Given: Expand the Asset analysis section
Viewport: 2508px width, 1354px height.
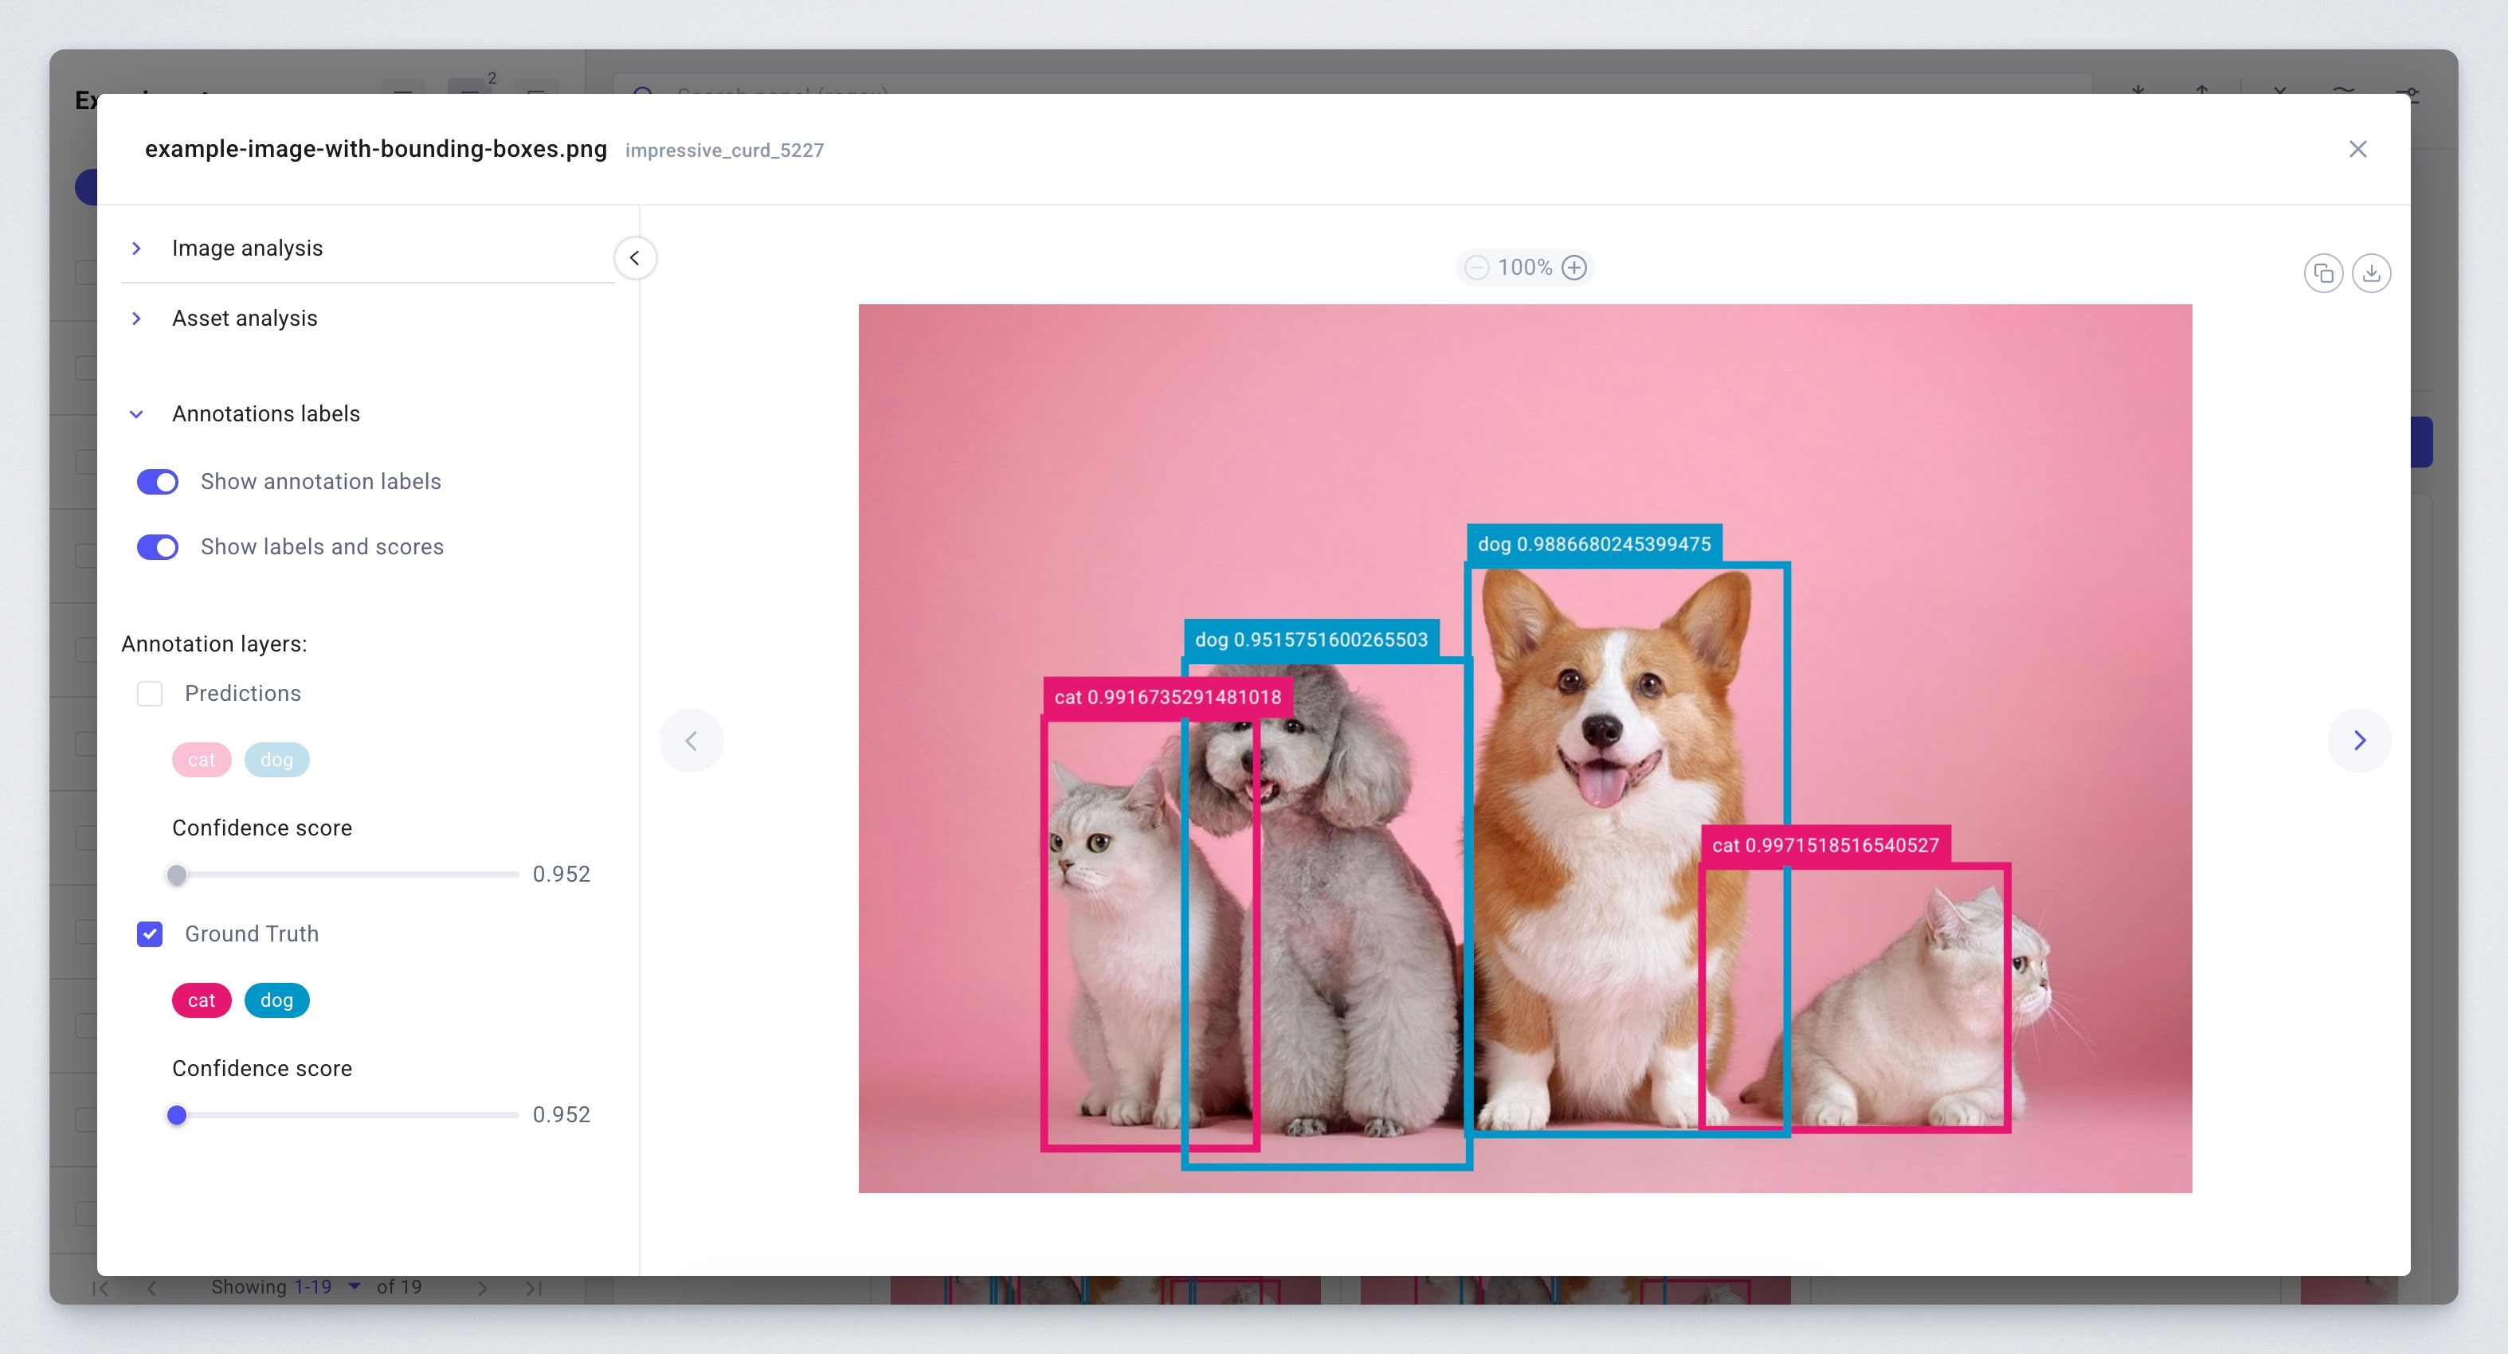Looking at the screenshot, I should [136, 319].
